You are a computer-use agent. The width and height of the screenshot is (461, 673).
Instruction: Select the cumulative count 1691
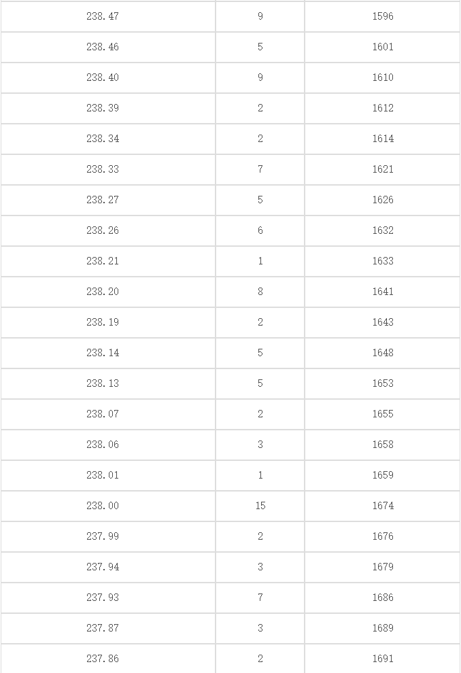pyautogui.click(x=382, y=659)
